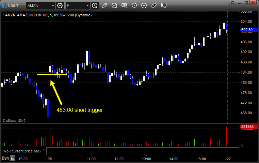Click the 484.00 price axis label
Viewport: 259px width, 163px height.
[x=246, y=72]
